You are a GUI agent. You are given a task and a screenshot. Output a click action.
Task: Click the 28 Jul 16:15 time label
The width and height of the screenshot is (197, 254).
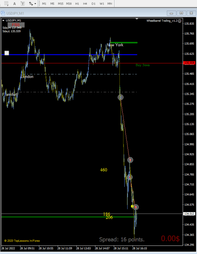click(x=140, y=248)
